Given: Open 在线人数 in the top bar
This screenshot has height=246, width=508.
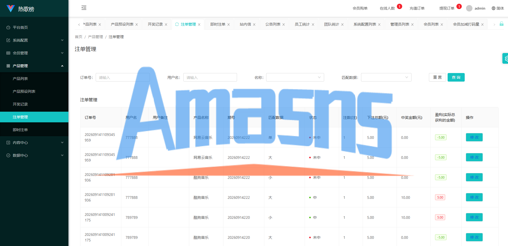Looking at the screenshot, I should click(x=387, y=8).
